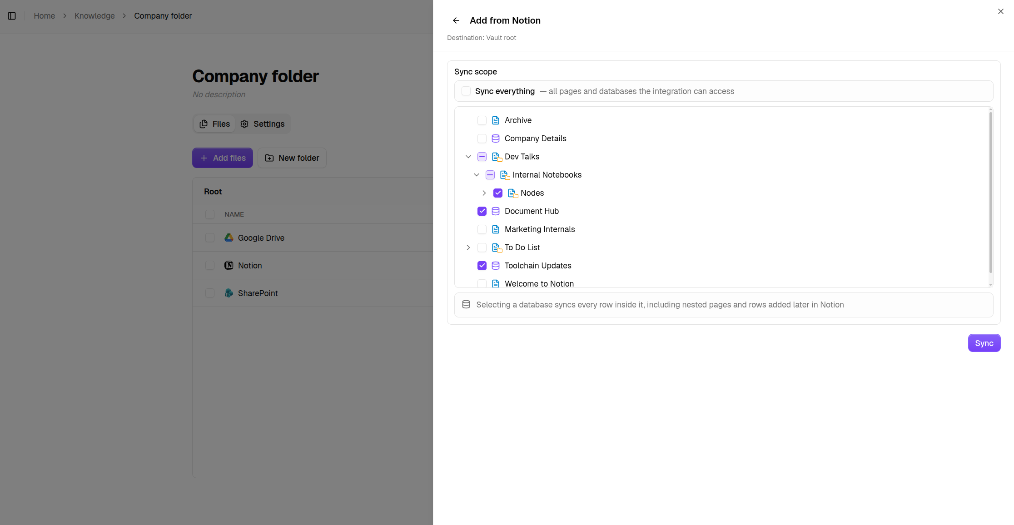Click the scroll-down arrow of the tree list
Image resolution: width=1014 pixels, height=525 pixels.
point(991,285)
